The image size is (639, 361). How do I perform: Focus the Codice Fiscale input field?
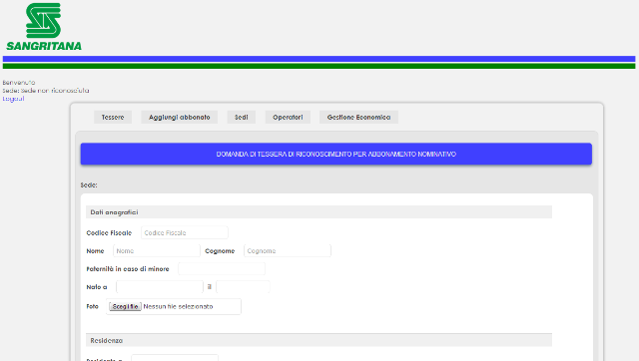pos(185,232)
